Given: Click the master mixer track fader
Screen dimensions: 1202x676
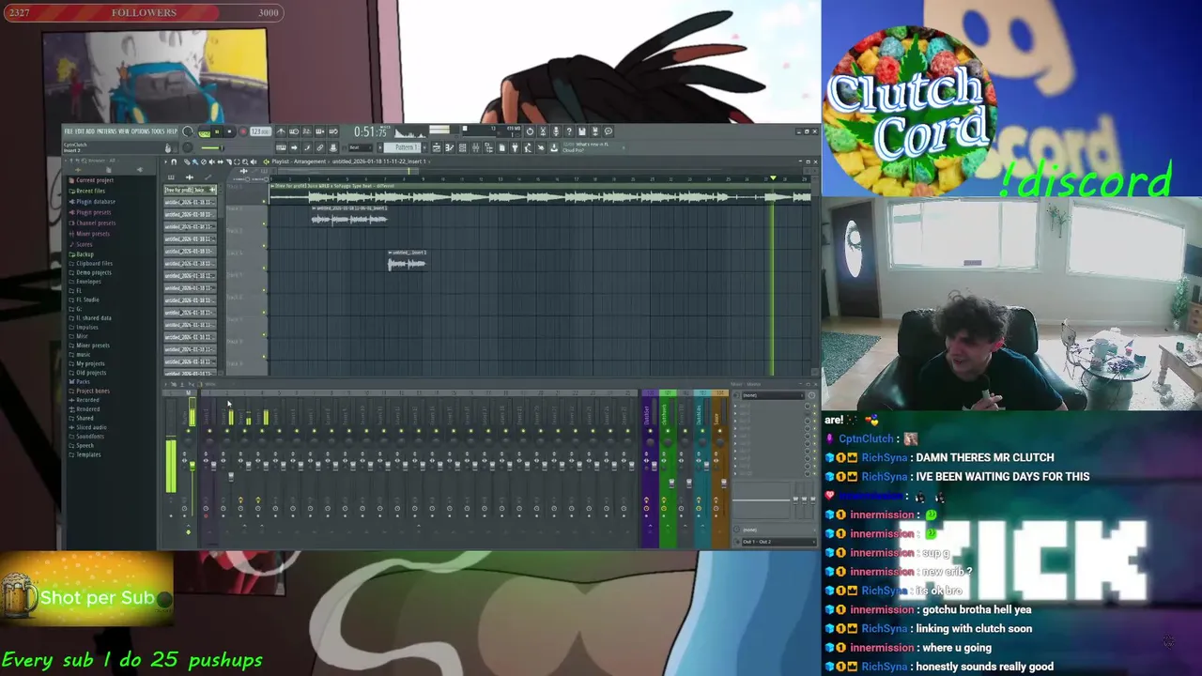Looking at the screenshot, I should click(193, 466).
